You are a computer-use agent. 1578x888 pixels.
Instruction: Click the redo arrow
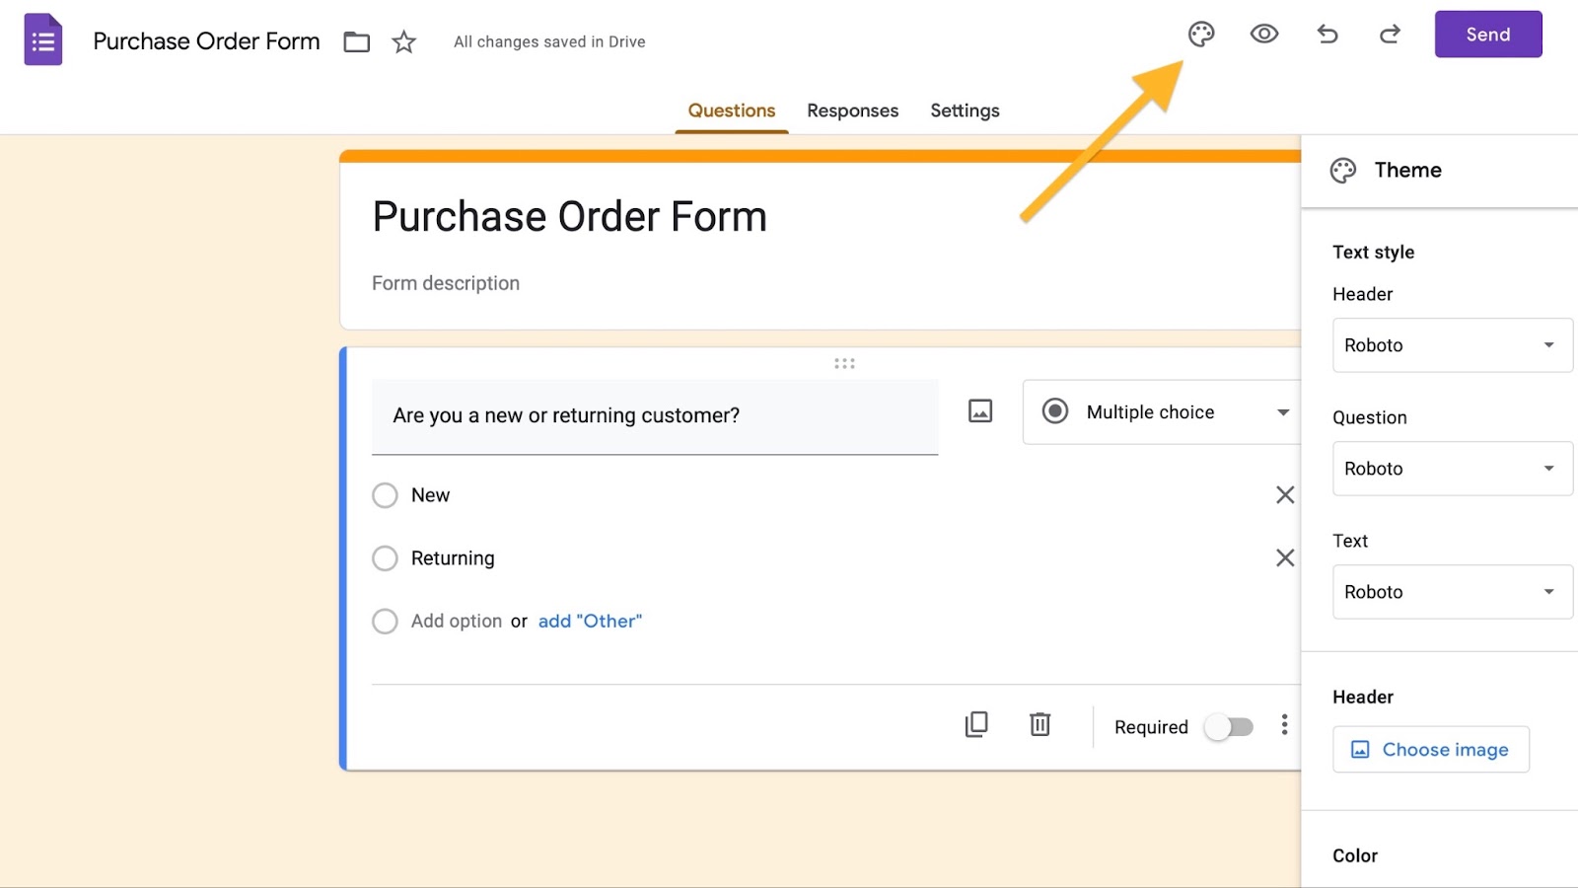coord(1390,35)
